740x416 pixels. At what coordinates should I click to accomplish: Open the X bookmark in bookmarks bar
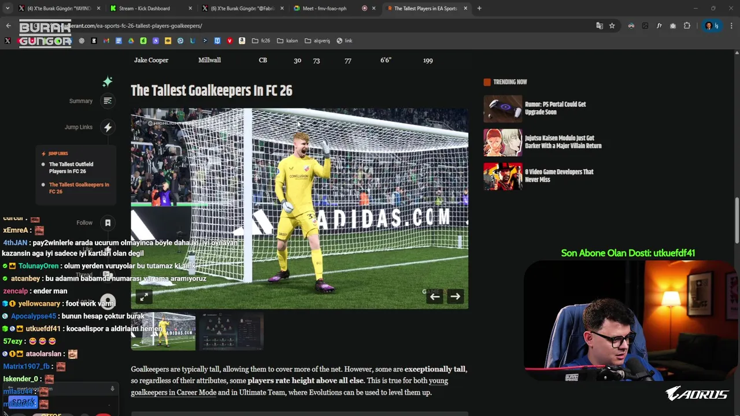pyautogui.click(x=8, y=40)
